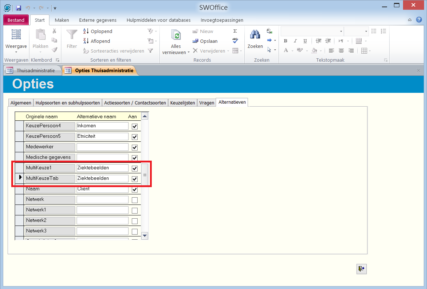Click the Save icon in quick access toolbar

click(19, 8)
